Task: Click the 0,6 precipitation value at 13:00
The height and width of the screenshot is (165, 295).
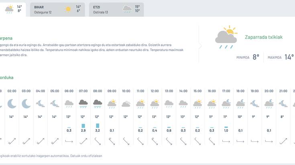Action: 169,131
